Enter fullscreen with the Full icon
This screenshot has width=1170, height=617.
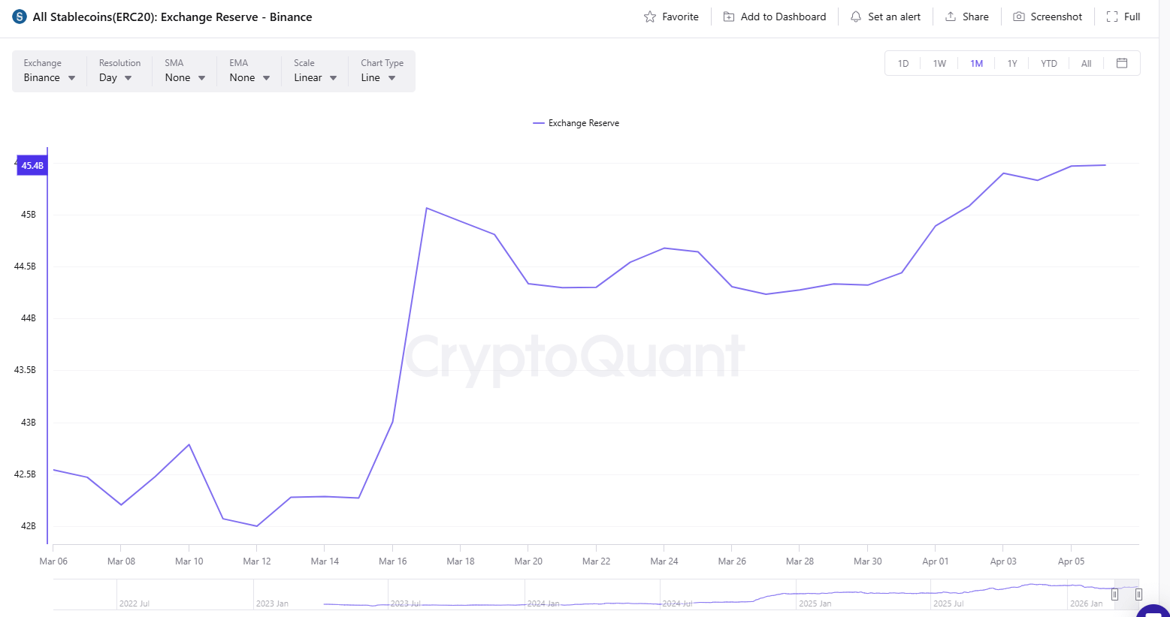click(x=1111, y=16)
